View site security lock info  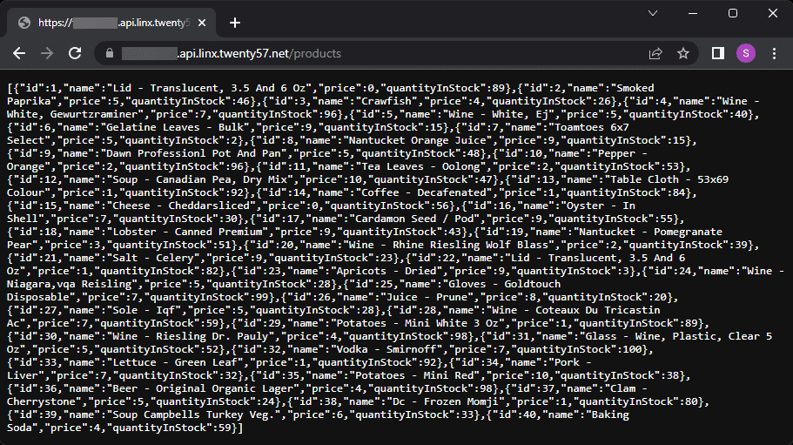(109, 53)
